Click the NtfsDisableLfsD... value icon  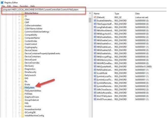tap(95, 50)
